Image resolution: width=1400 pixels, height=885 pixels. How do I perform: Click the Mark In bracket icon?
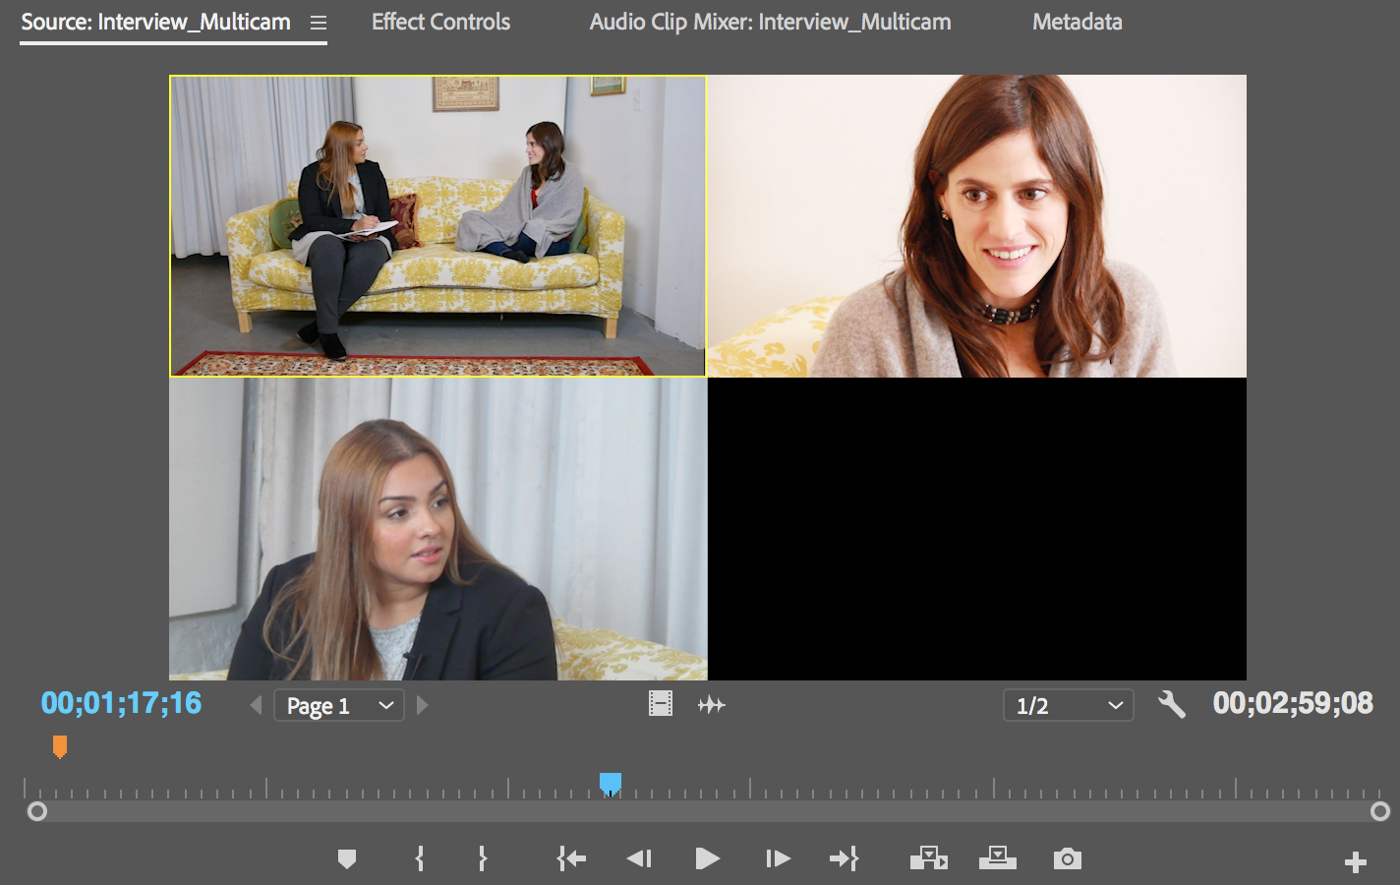[x=420, y=859]
